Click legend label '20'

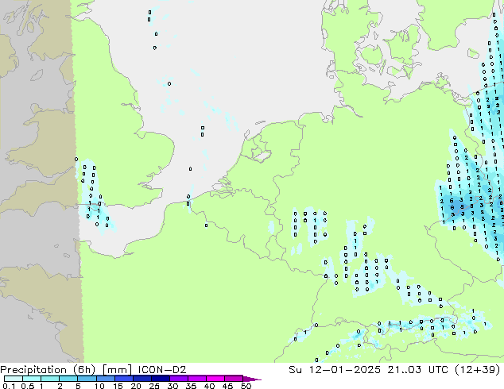(x=136, y=386)
